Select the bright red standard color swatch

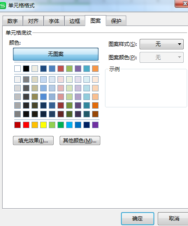pyautogui.click(x=26, y=125)
